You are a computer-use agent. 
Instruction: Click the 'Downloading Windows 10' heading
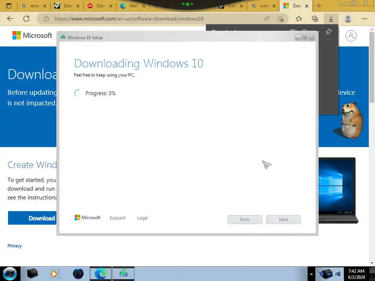(139, 64)
